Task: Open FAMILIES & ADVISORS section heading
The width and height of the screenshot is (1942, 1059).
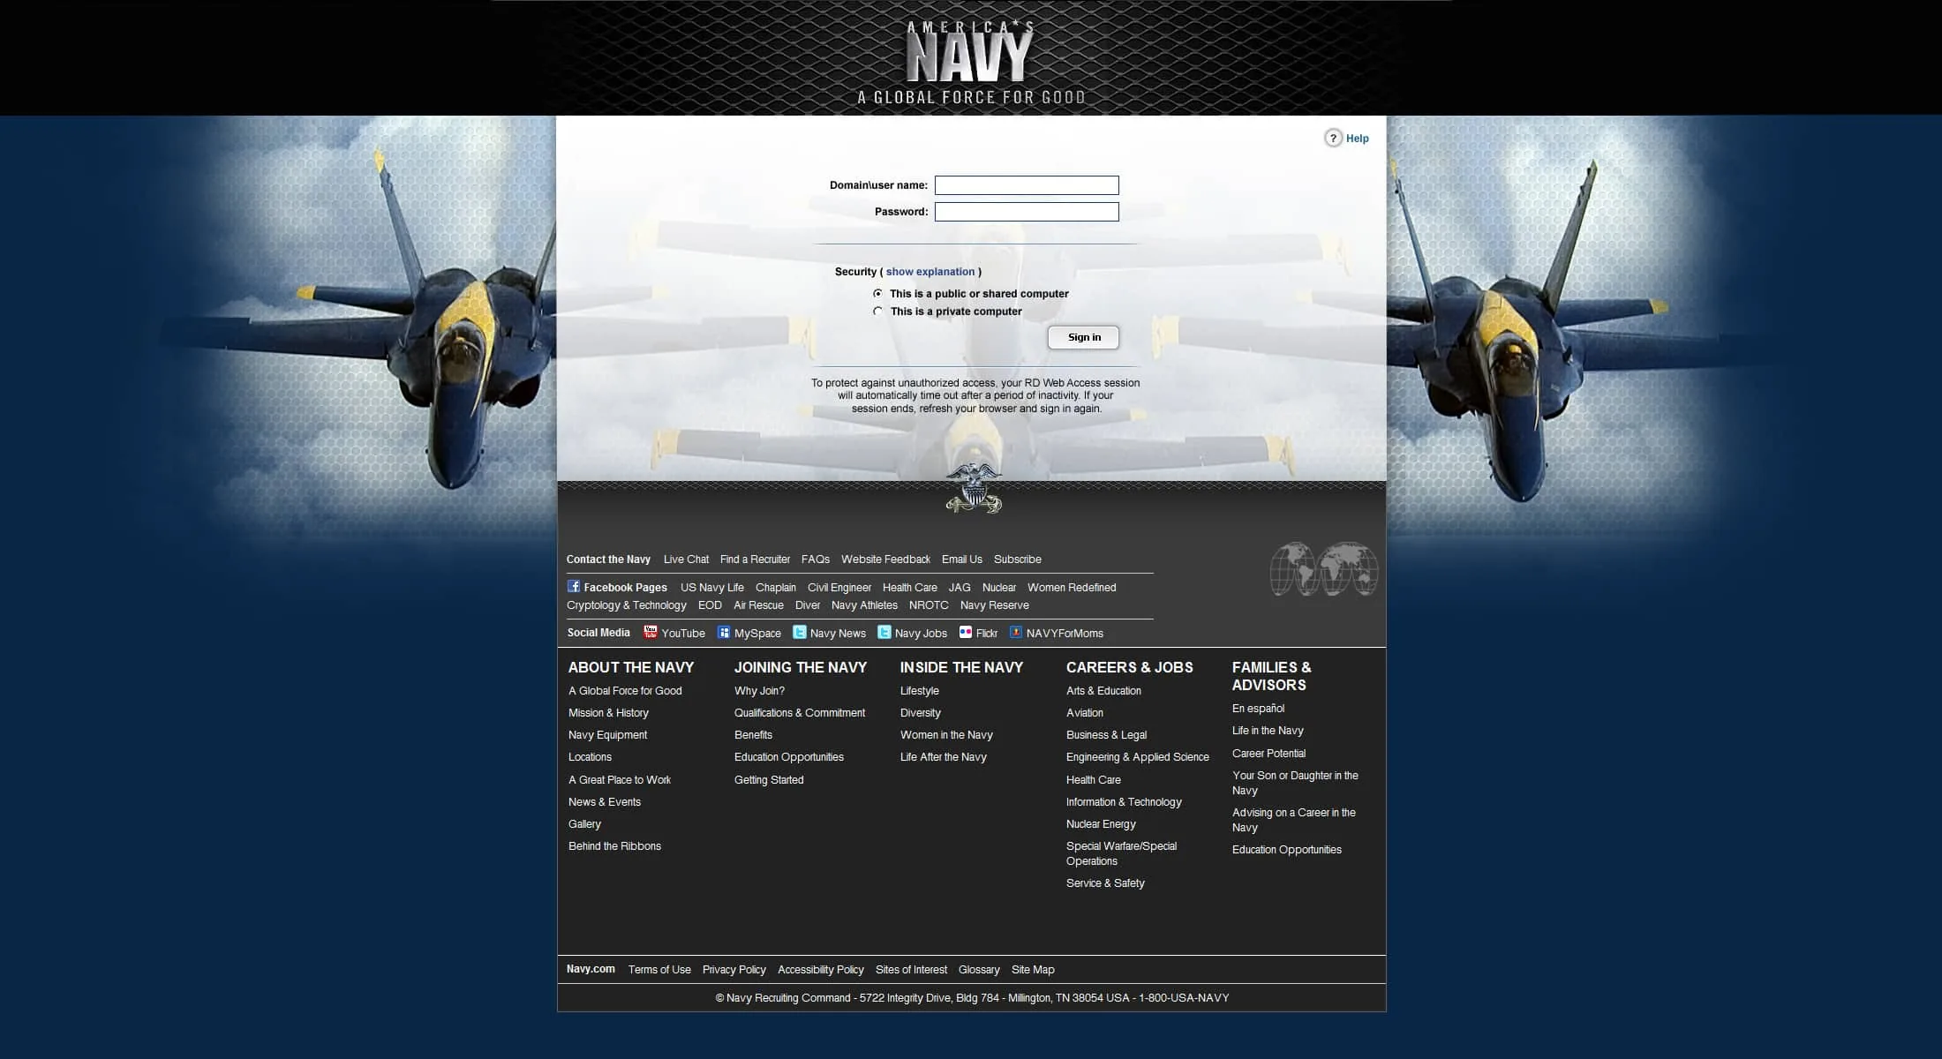Action: pos(1271,676)
